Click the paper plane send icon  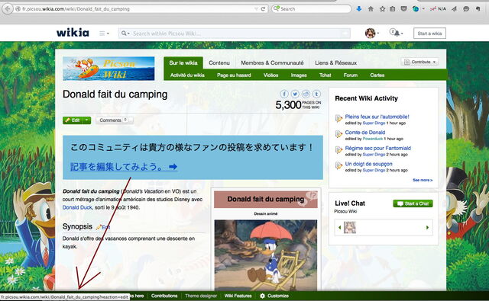click(x=454, y=8)
